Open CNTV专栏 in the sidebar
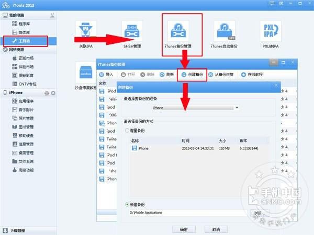Screen dimensions: 314x235 click(25, 84)
